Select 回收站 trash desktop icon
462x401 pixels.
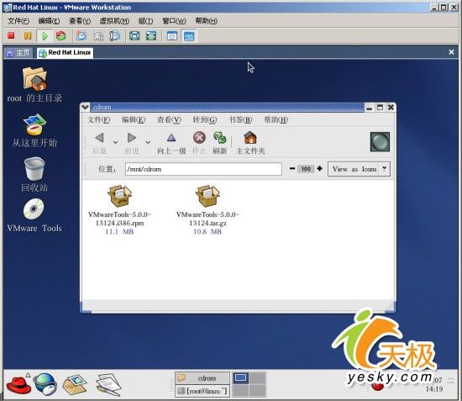(x=34, y=174)
